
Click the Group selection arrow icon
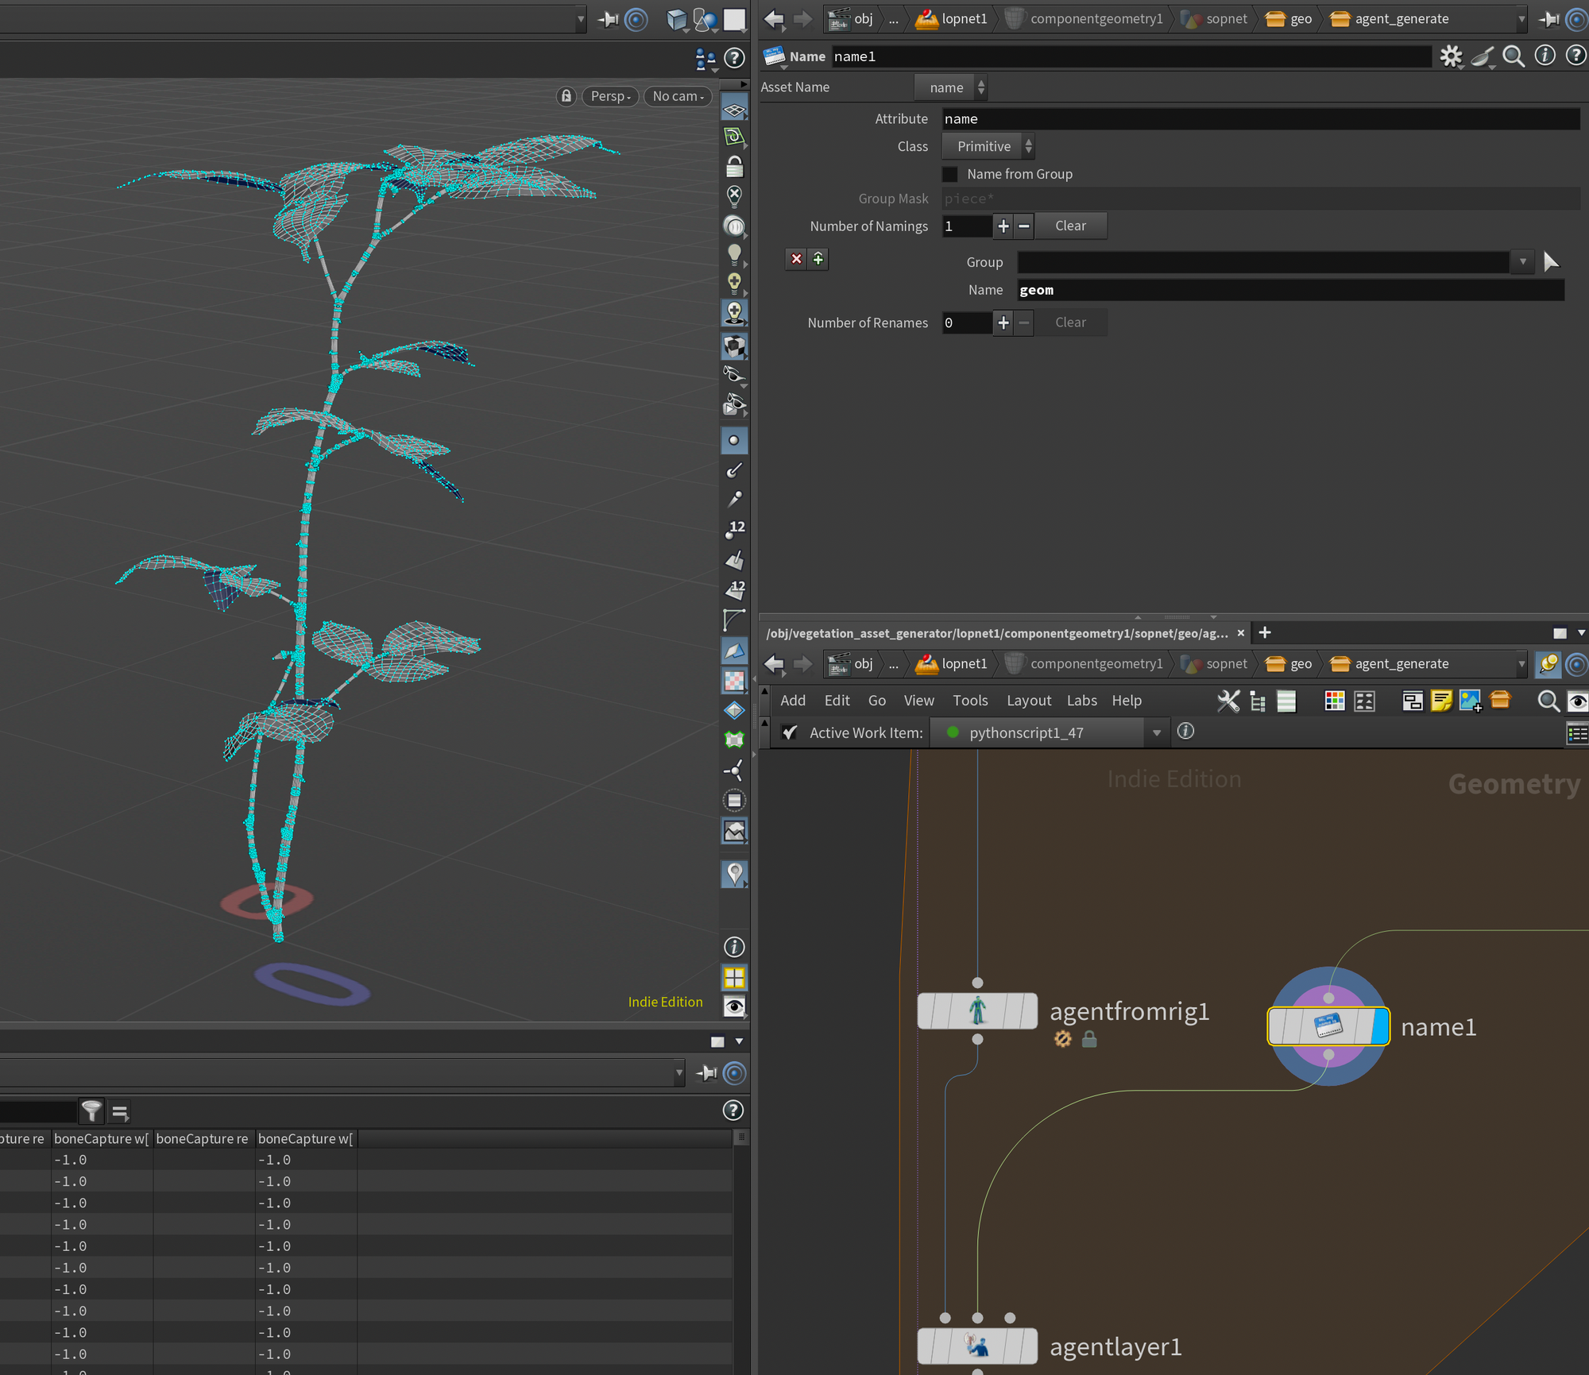pos(1551,261)
